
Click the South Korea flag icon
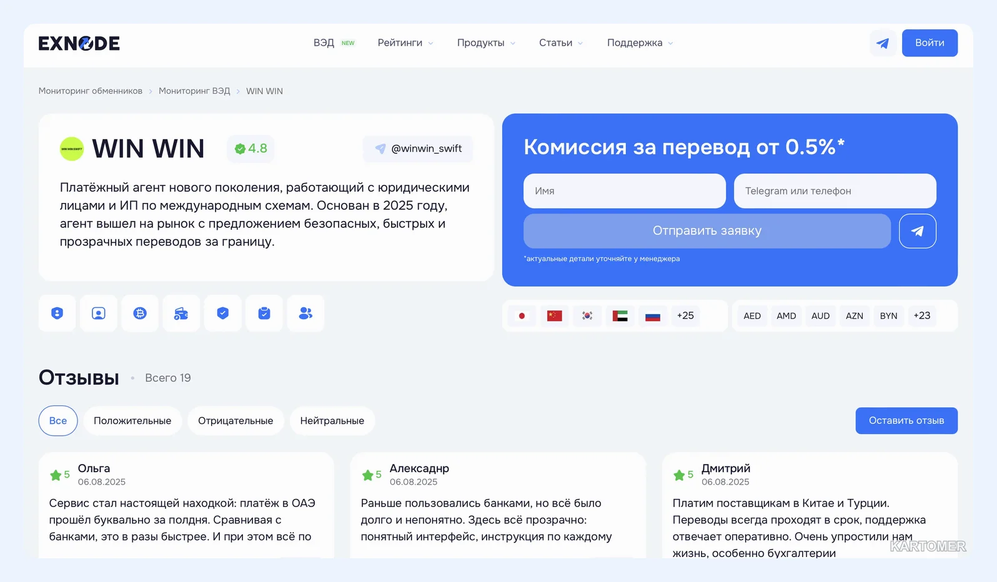[x=587, y=316]
